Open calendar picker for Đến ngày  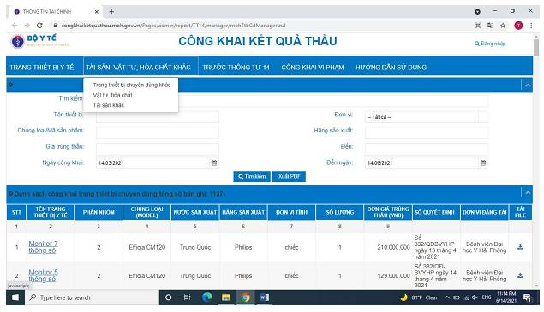coord(483,162)
